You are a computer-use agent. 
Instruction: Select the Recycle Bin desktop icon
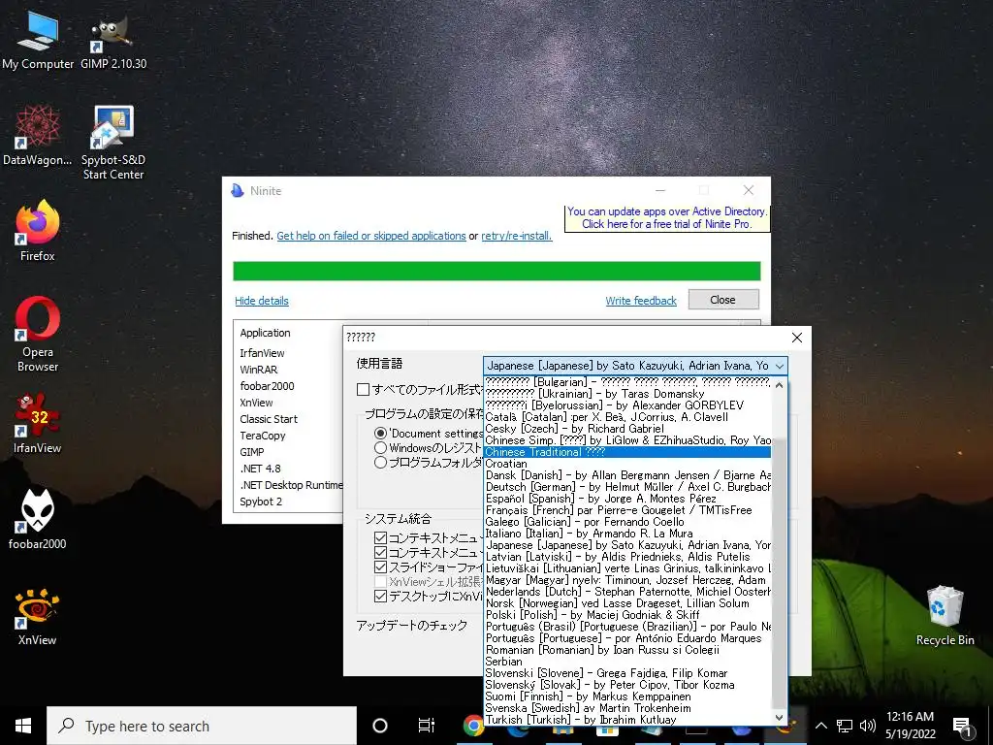[945, 616]
